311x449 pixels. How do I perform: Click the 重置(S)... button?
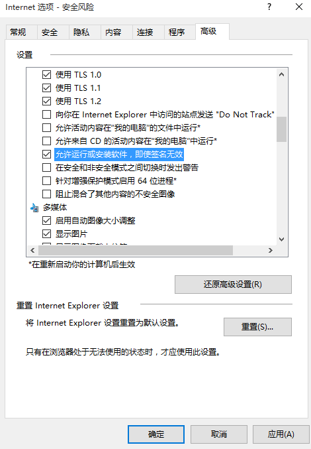(x=257, y=327)
